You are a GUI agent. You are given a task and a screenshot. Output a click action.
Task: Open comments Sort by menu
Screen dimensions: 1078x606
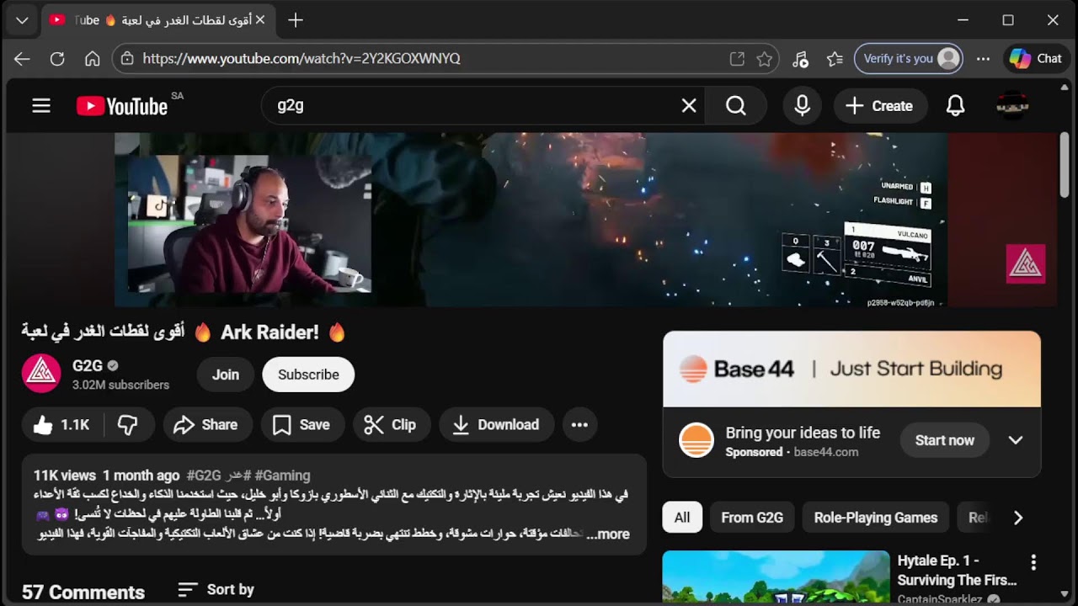(x=216, y=590)
